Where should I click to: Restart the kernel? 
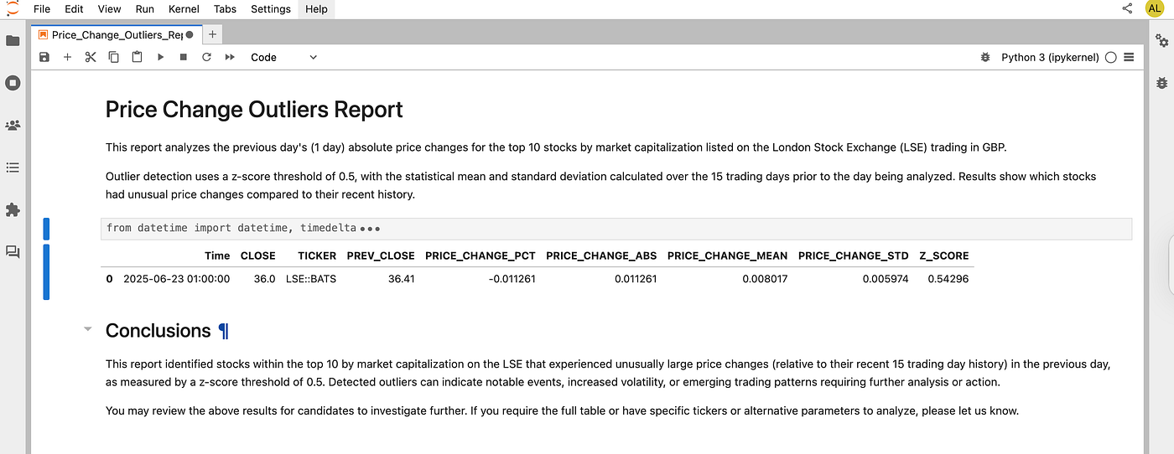pos(206,57)
